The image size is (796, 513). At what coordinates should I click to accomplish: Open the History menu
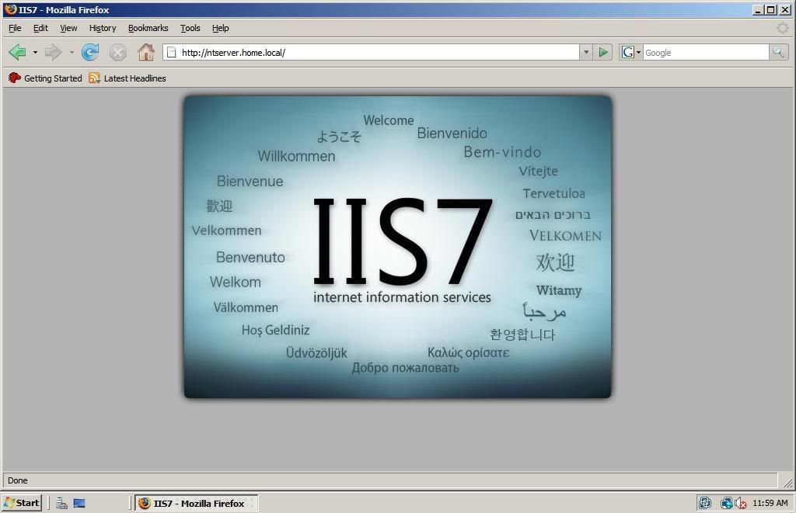pyautogui.click(x=103, y=28)
